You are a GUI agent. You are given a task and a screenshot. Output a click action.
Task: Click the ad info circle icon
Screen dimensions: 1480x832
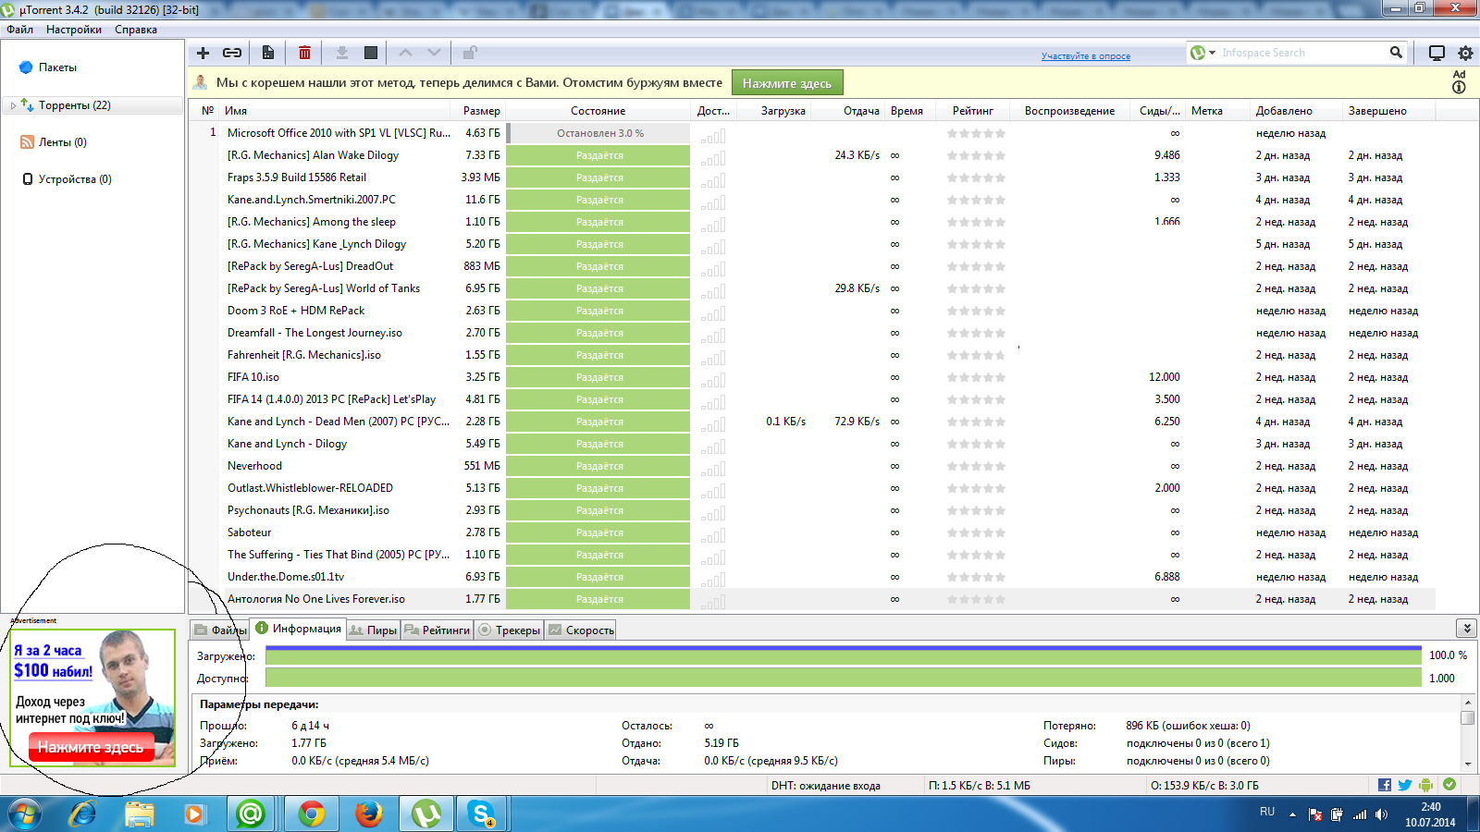[x=1459, y=87]
